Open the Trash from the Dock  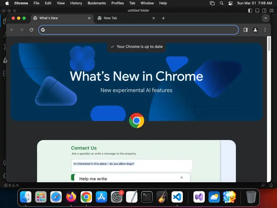coord(251,197)
